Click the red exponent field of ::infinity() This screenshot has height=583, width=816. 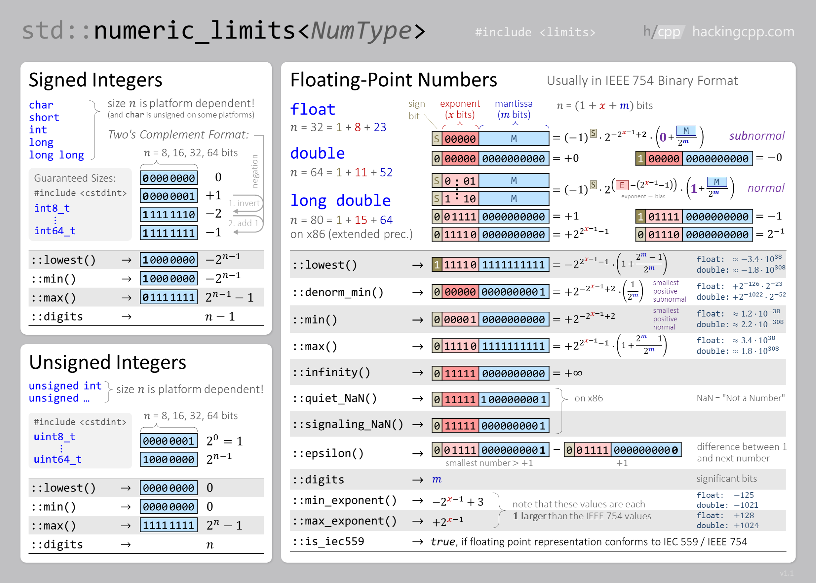click(x=460, y=374)
